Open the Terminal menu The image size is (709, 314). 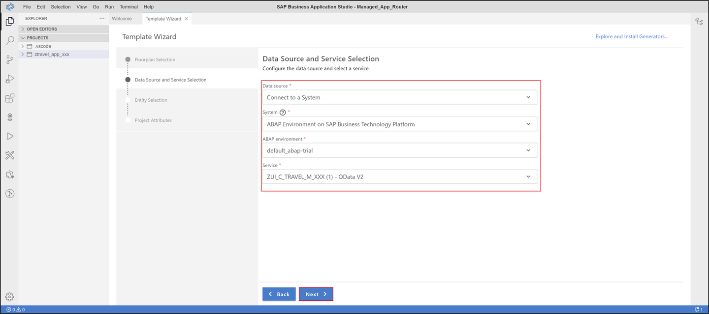129,7
